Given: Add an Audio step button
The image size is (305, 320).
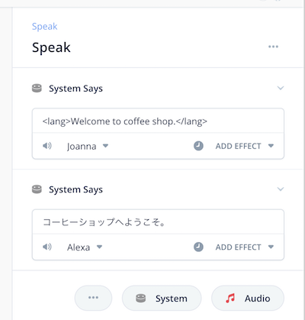Looking at the screenshot, I should point(248,298).
